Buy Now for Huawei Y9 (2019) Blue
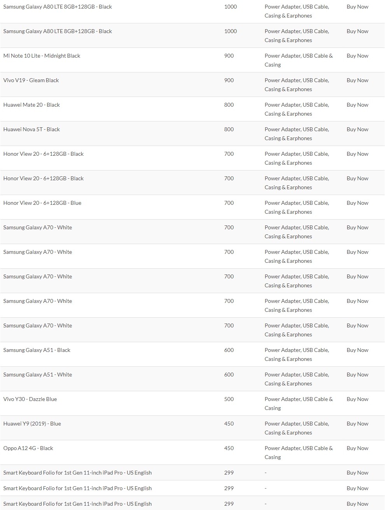 pyautogui.click(x=357, y=424)
